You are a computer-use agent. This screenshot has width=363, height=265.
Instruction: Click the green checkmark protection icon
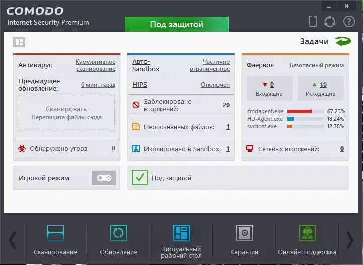139,178
